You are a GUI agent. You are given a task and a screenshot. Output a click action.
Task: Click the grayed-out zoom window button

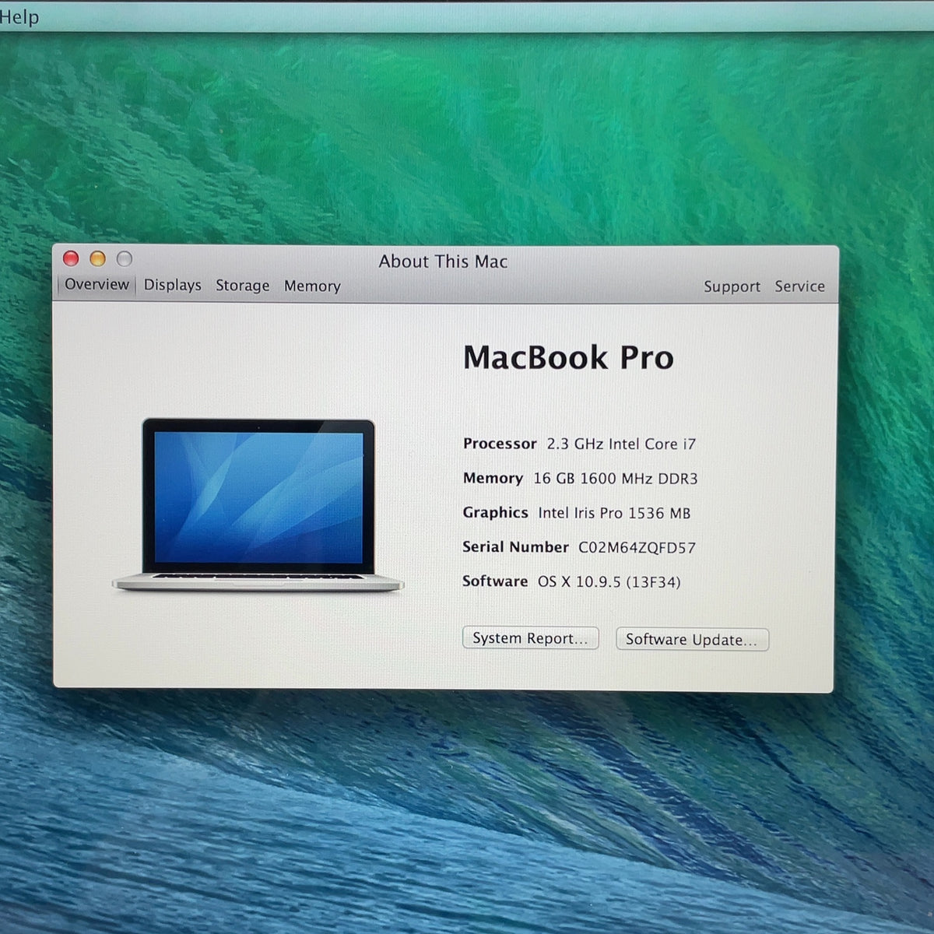coord(124,258)
